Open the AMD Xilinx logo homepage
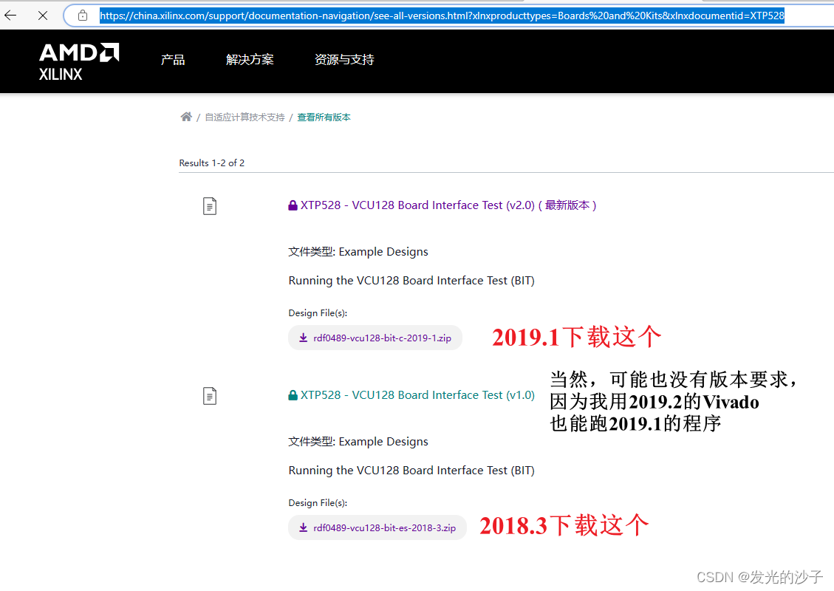The image size is (834, 591). coord(79,62)
